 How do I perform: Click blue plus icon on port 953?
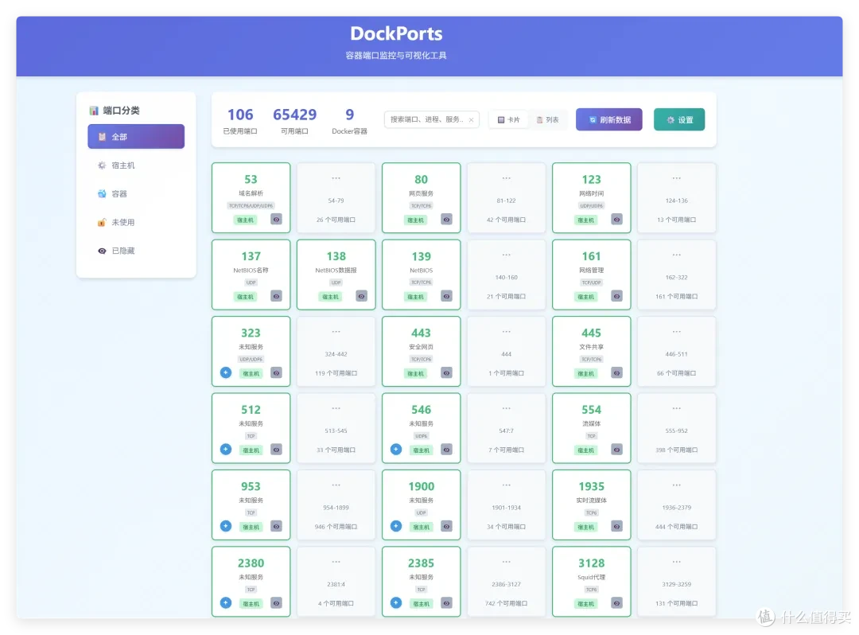pyautogui.click(x=226, y=526)
